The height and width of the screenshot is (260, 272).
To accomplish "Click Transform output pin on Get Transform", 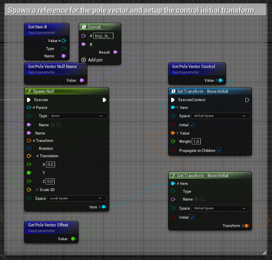I will 247,226.
